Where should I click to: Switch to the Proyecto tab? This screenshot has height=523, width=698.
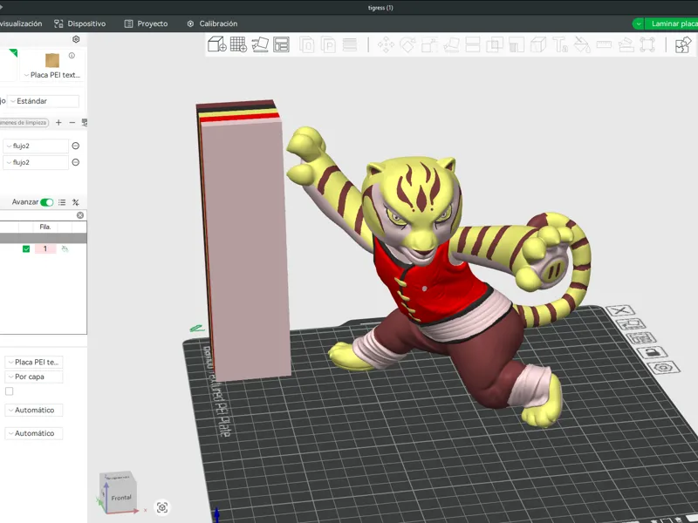pos(146,24)
